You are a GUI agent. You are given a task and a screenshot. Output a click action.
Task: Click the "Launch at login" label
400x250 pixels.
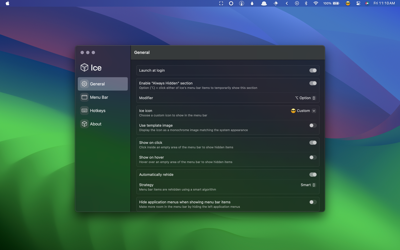152,70
